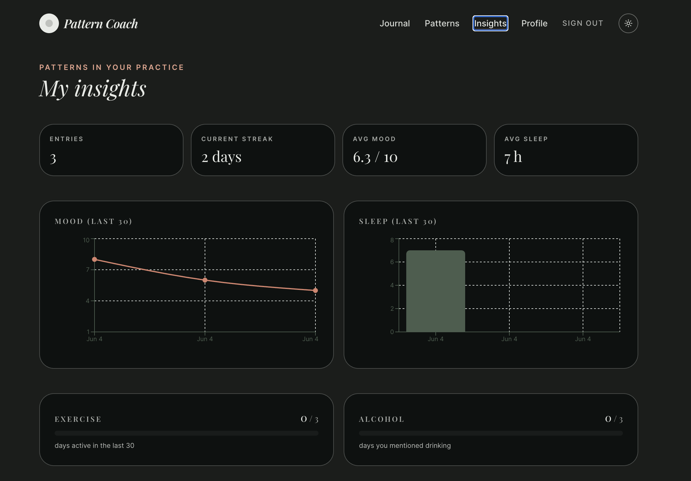The image size is (691, 481).
Task: Click the 'Current Streak' card label
Action: click(237, 139)
